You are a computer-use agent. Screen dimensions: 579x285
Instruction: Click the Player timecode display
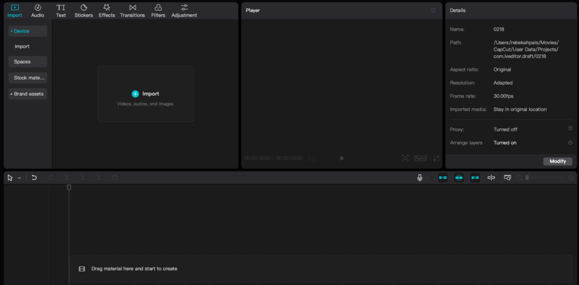[x=274, y=158]
